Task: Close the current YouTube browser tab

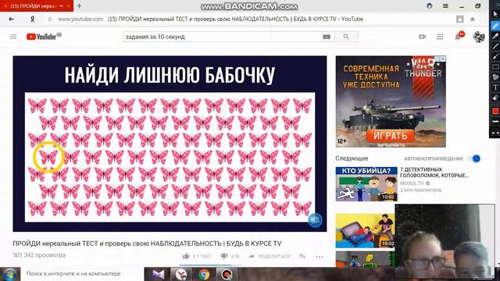Action: pos(68,5)
